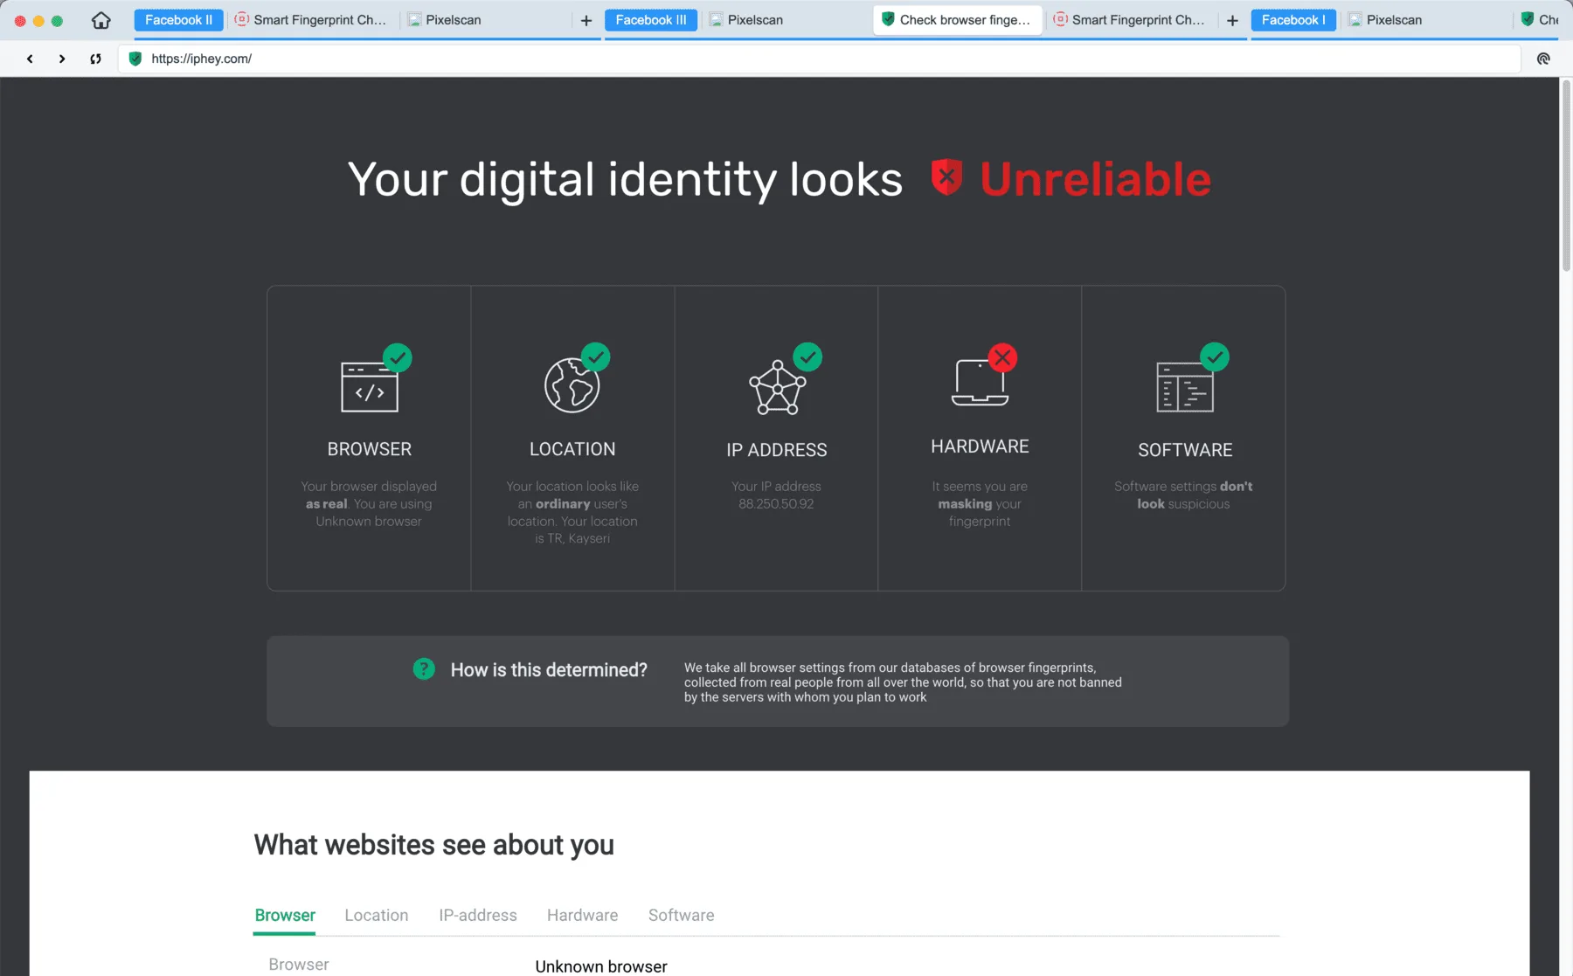Go back with the back arrow
1573x976 pixels.
click(30, 59)
